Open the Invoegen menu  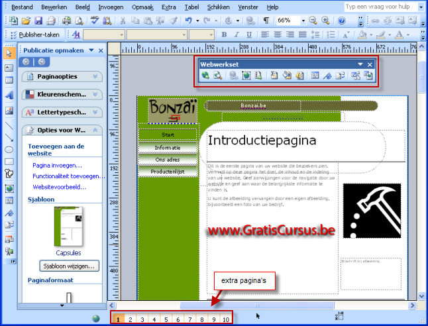click(x=111, y=7)
